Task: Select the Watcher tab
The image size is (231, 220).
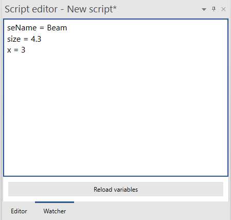Action: point(55,211)
